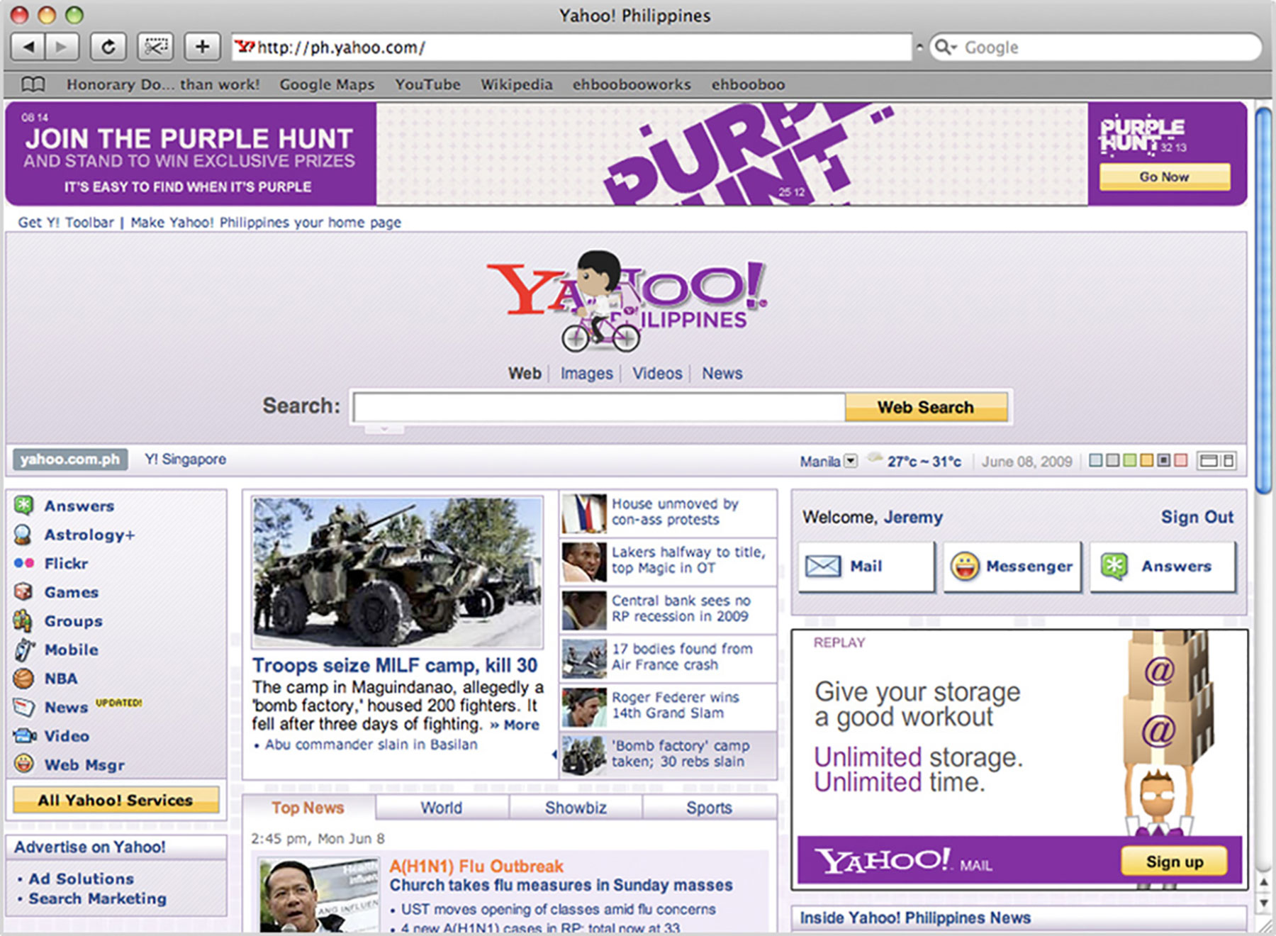The width and height of the screenshot is (1276, 936).
Task: Open the Y! Singapore link
Action: click(186, 459)
